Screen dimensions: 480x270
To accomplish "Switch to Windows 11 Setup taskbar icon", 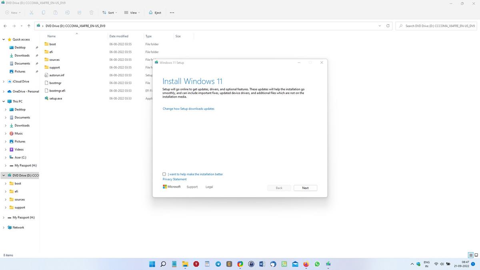I will 328,264.
